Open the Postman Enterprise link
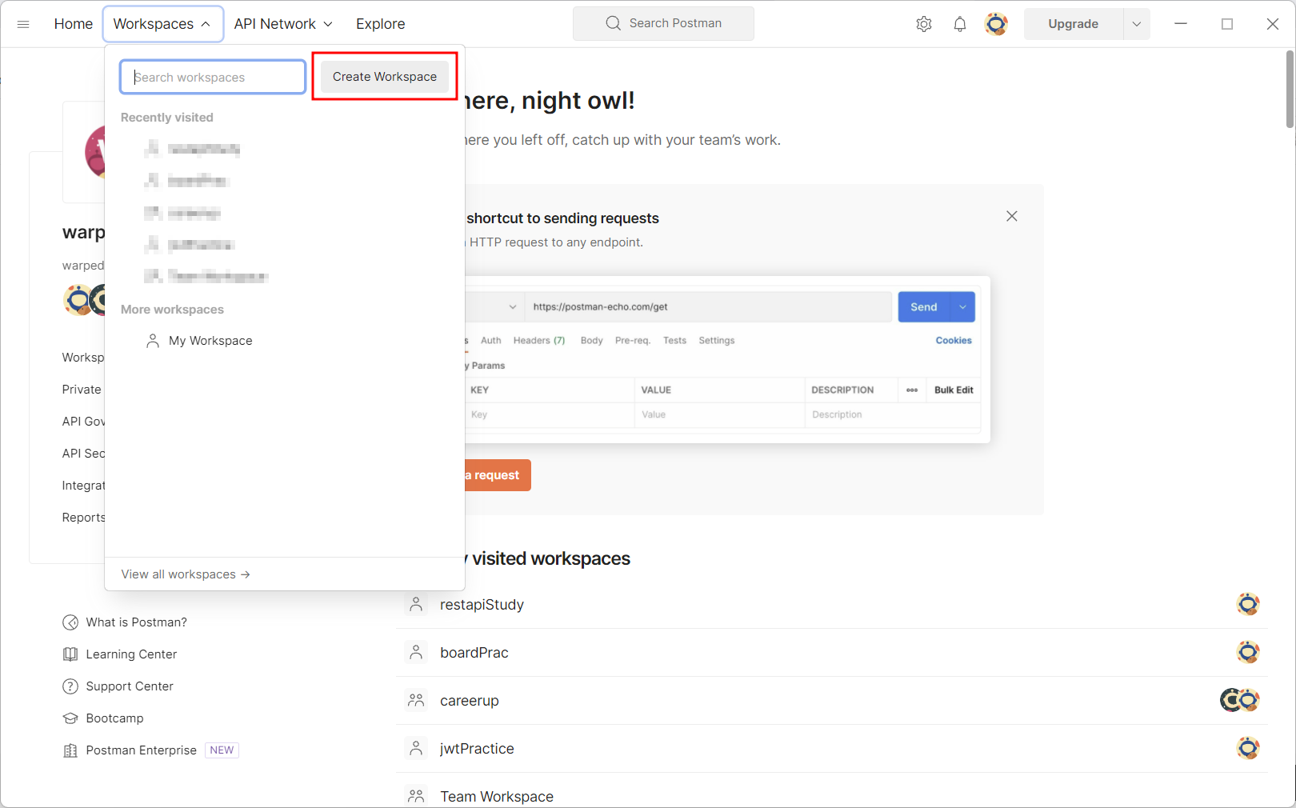 pyautogui.click(x=141, y=750)
